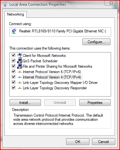This screenshot has width=120, height=150.
Task: Click the Install button
Action: (x=25, y=103)
